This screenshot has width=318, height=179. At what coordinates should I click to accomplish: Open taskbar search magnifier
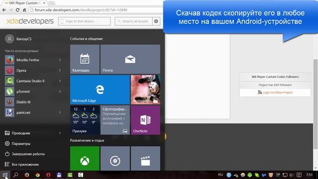[16, 175]
